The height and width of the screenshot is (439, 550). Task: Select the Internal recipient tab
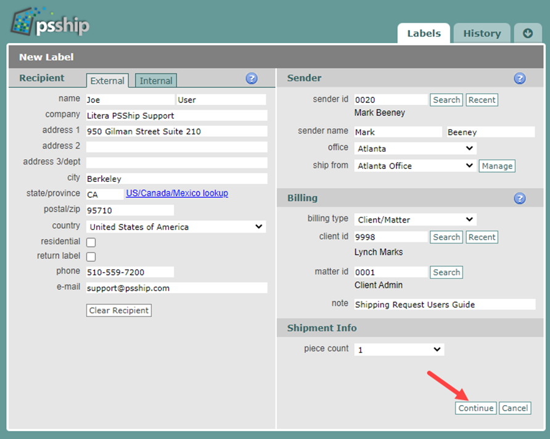tap(155, 80)
